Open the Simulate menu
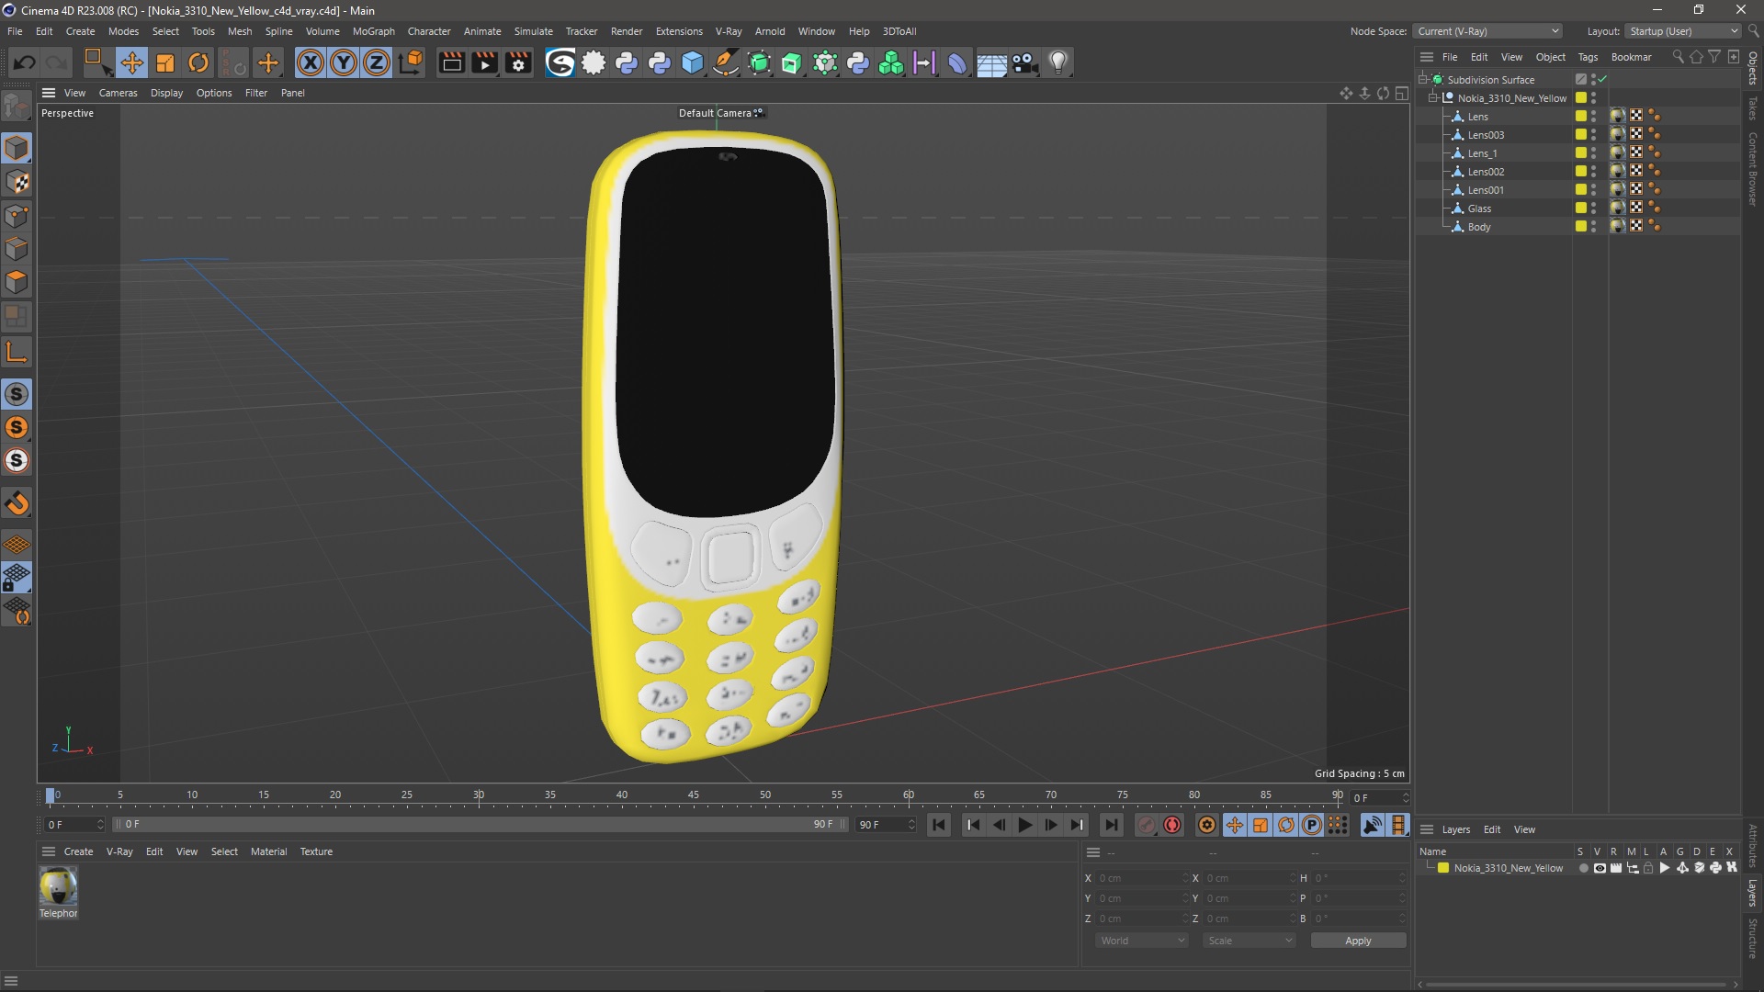Image resolution: width=1764 pixels, height=992 pixels. pos(533,31)
